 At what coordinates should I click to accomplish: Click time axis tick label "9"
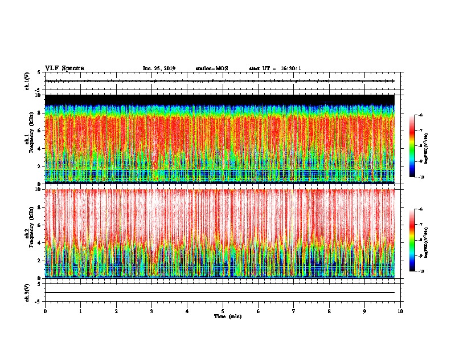coord(364,311)
